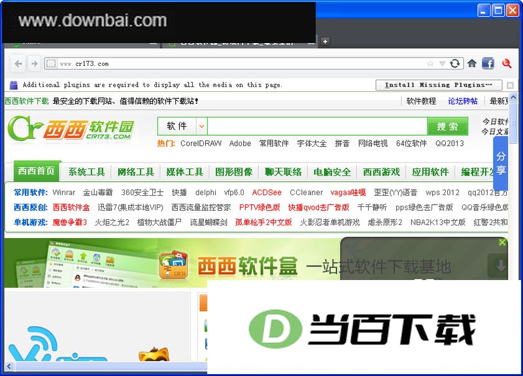Screen dimensions: 523x376
Task: Select the 西西游戏 tab
Action: tap(381, 172)
